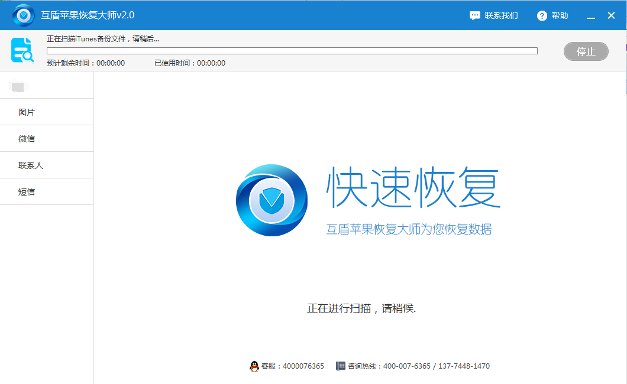Select 联系人 category in sidebar
This screenshot has height=384, width=627.
pyautogui.click(x=47, y=165)
